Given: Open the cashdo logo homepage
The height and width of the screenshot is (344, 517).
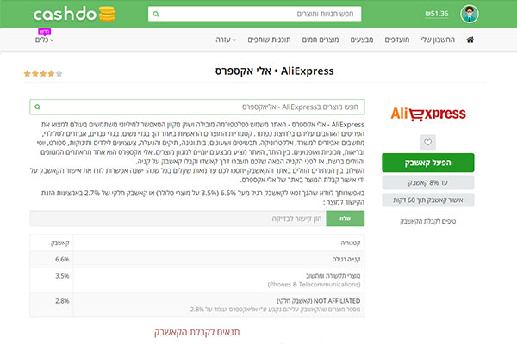Looking at the screenshot, I should (74, 14).
